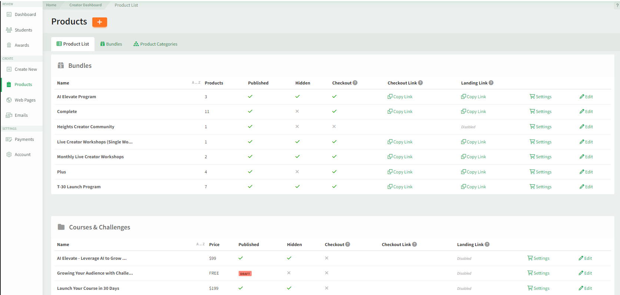The image size is (620, 295).
Task: Show help for Courses Landing Link column
Action: click(x=487, y=244)
